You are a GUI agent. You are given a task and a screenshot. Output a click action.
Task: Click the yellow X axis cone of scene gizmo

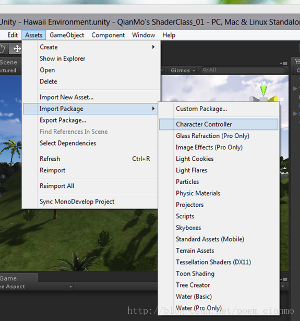click(x=274, y=99)
